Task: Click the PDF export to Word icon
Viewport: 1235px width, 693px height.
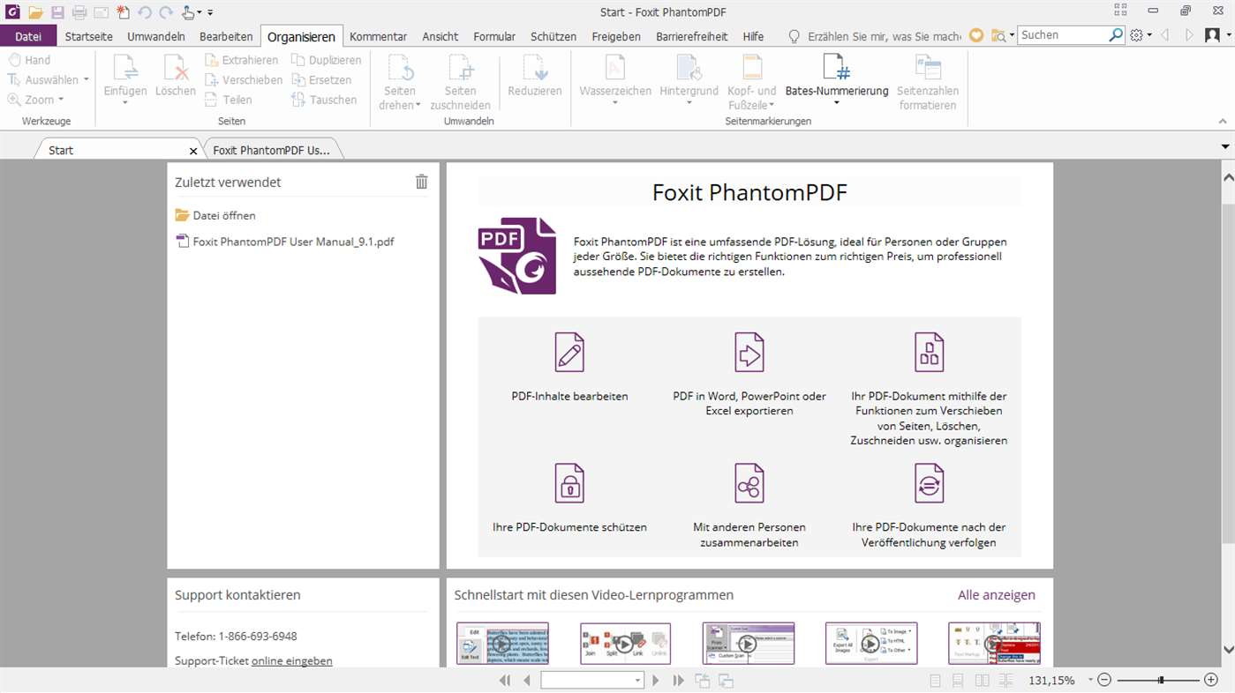Action: [749, 352]
